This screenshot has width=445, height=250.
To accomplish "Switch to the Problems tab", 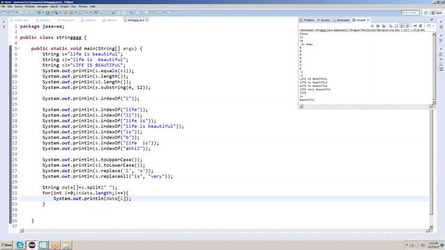I will coord(307,20).
